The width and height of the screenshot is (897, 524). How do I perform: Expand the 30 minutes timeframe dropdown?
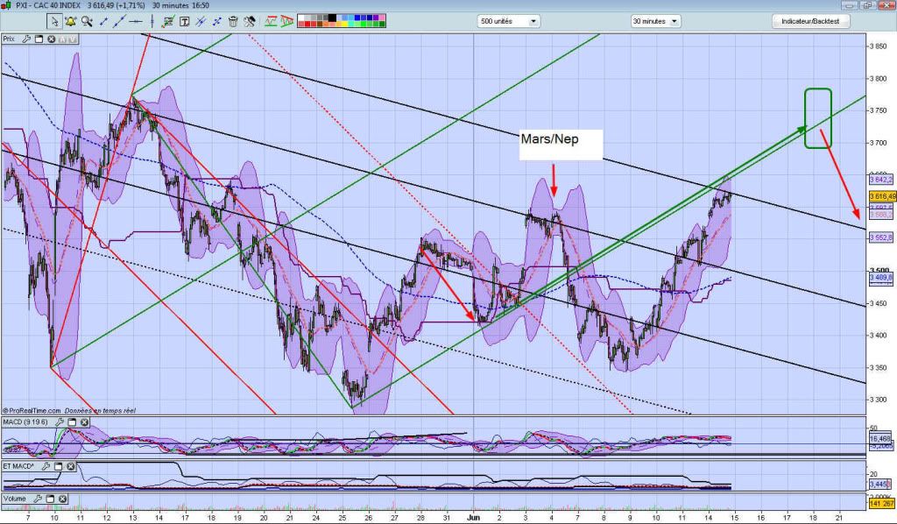point(655,21)
